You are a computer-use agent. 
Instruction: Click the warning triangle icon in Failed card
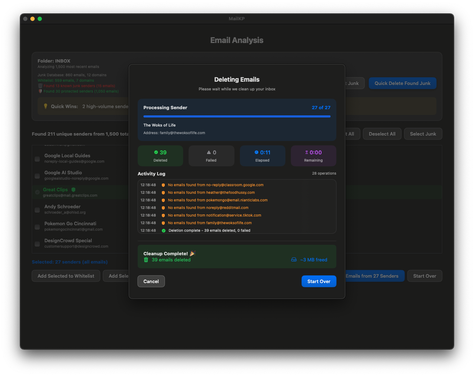[209, 152]
